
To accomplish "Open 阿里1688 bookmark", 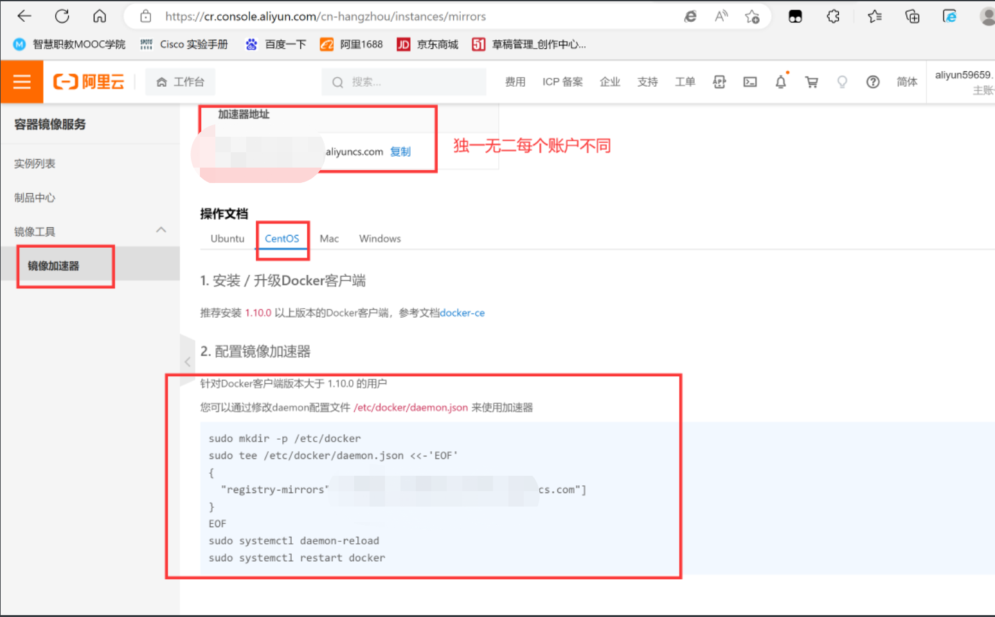I will tap(352, 44).
